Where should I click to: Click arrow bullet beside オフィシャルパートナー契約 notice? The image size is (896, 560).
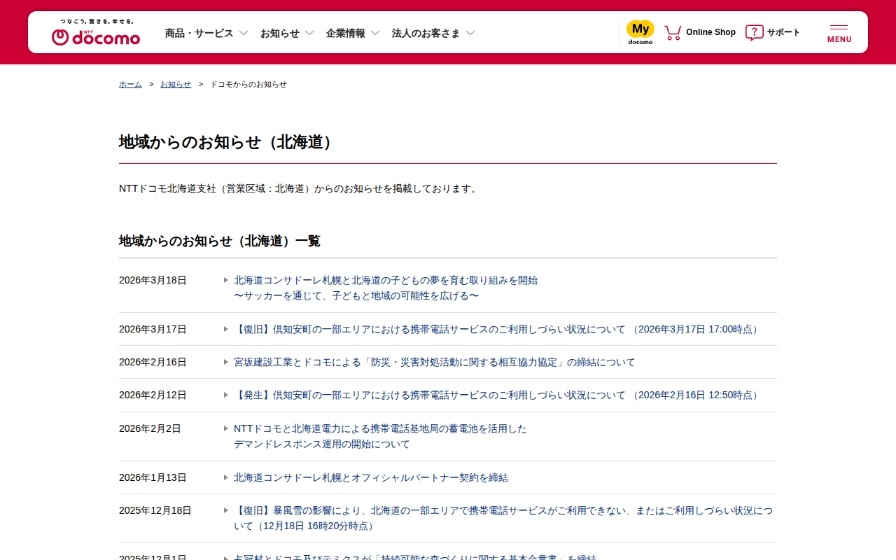coord(226,477)
